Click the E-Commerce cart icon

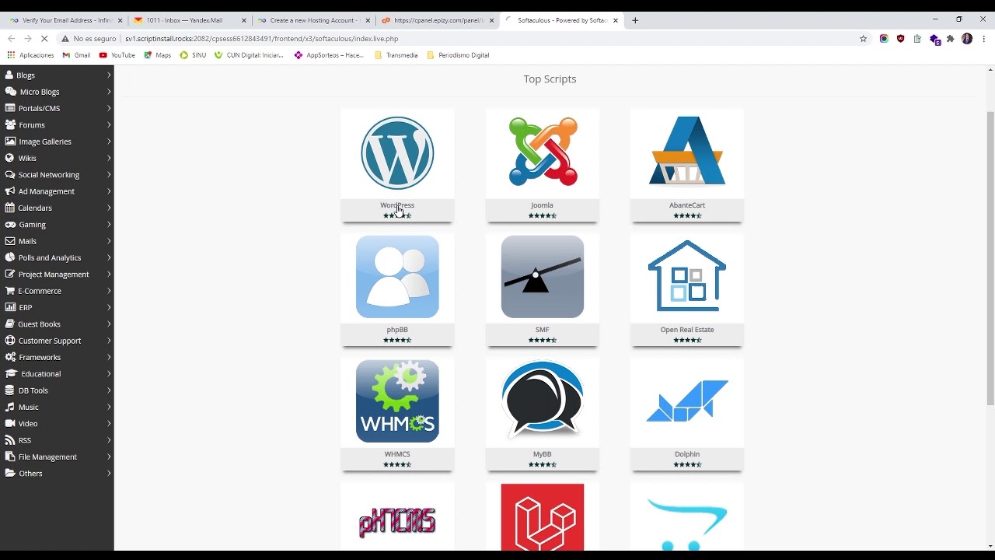tap(10, 291)
